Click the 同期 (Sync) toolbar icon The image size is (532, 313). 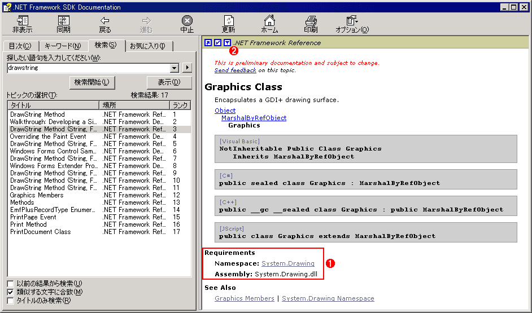point(63,24)
